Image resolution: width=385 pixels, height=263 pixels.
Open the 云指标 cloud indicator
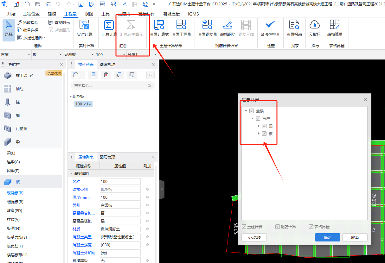(x=315, y=28)
